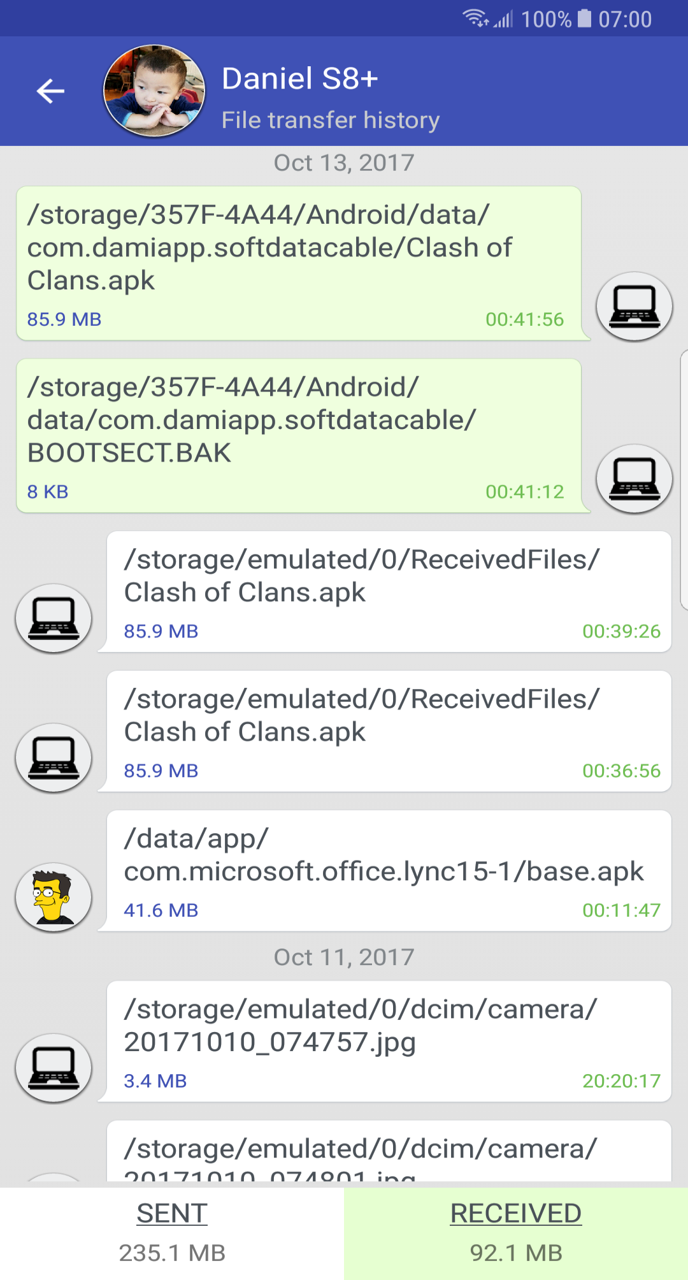Tap the battery indicator in status bar

click(584, 18)
